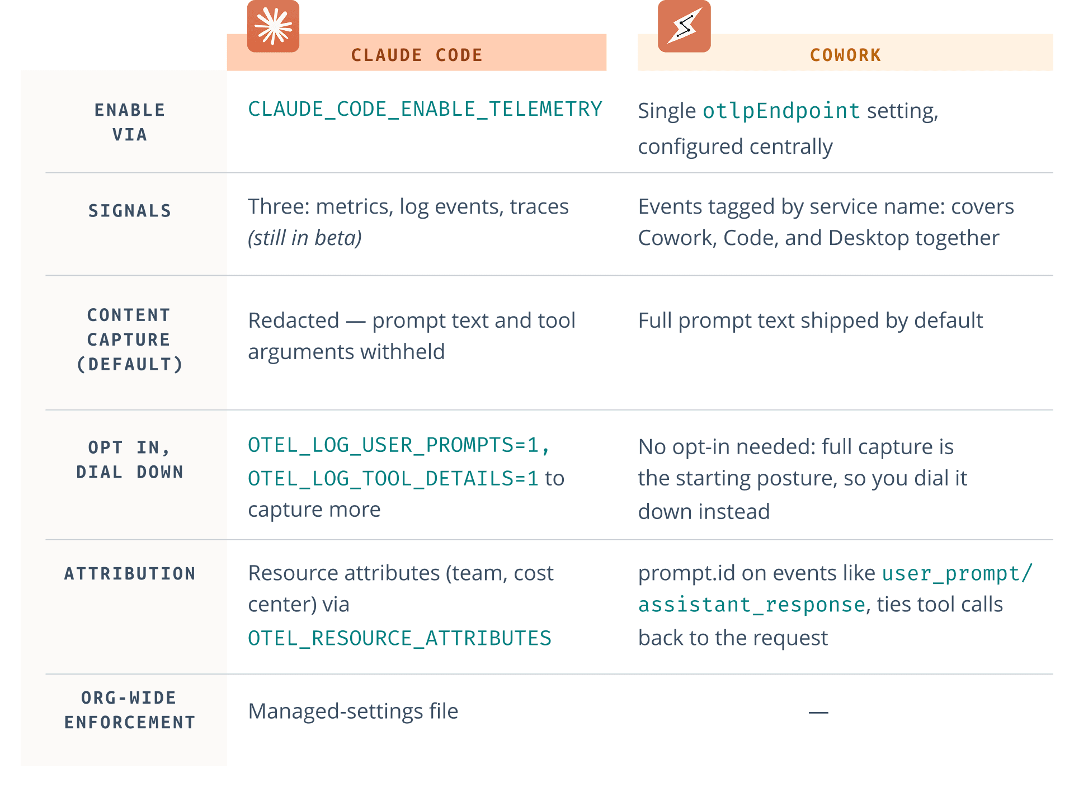Click 'capture more' text
Screen dimensions: 1074x792
click(314, 510)
